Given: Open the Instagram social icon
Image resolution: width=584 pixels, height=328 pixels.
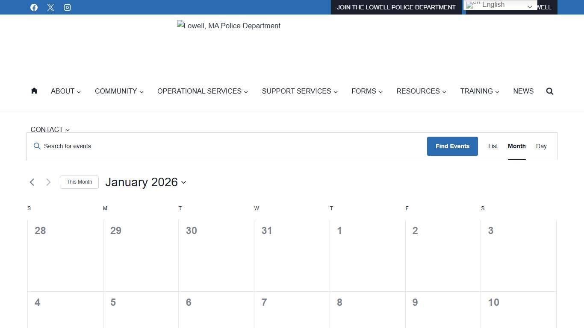Looking at the screenshot, I should 67,7.
